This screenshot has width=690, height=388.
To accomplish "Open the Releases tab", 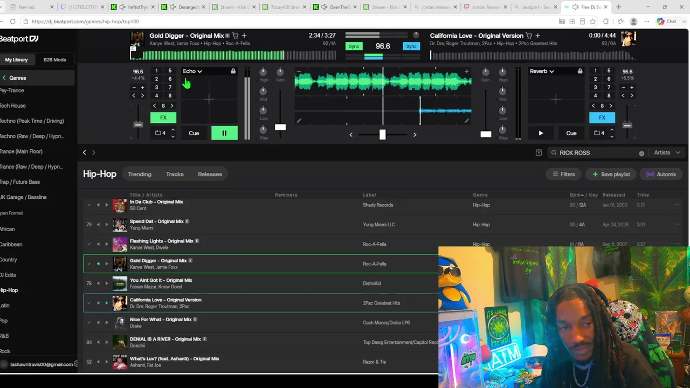I will pyautogui.click(x=210, y=174).
